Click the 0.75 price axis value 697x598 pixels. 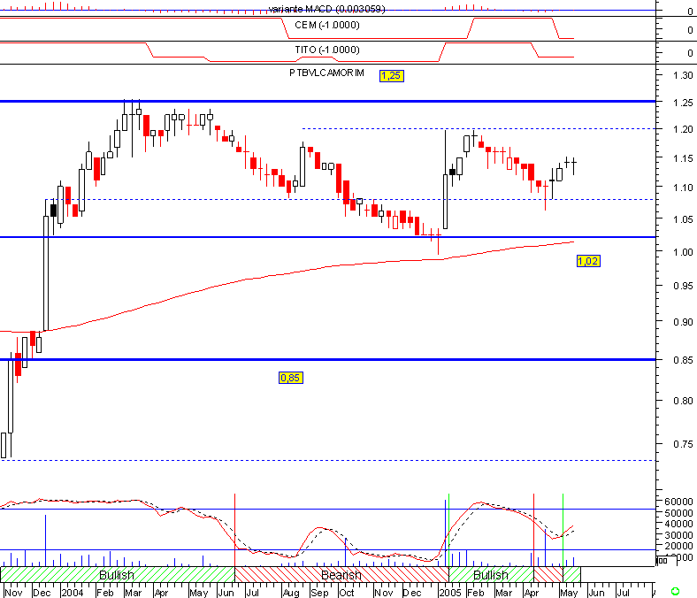pyautogui.click(x=683, y=444)
